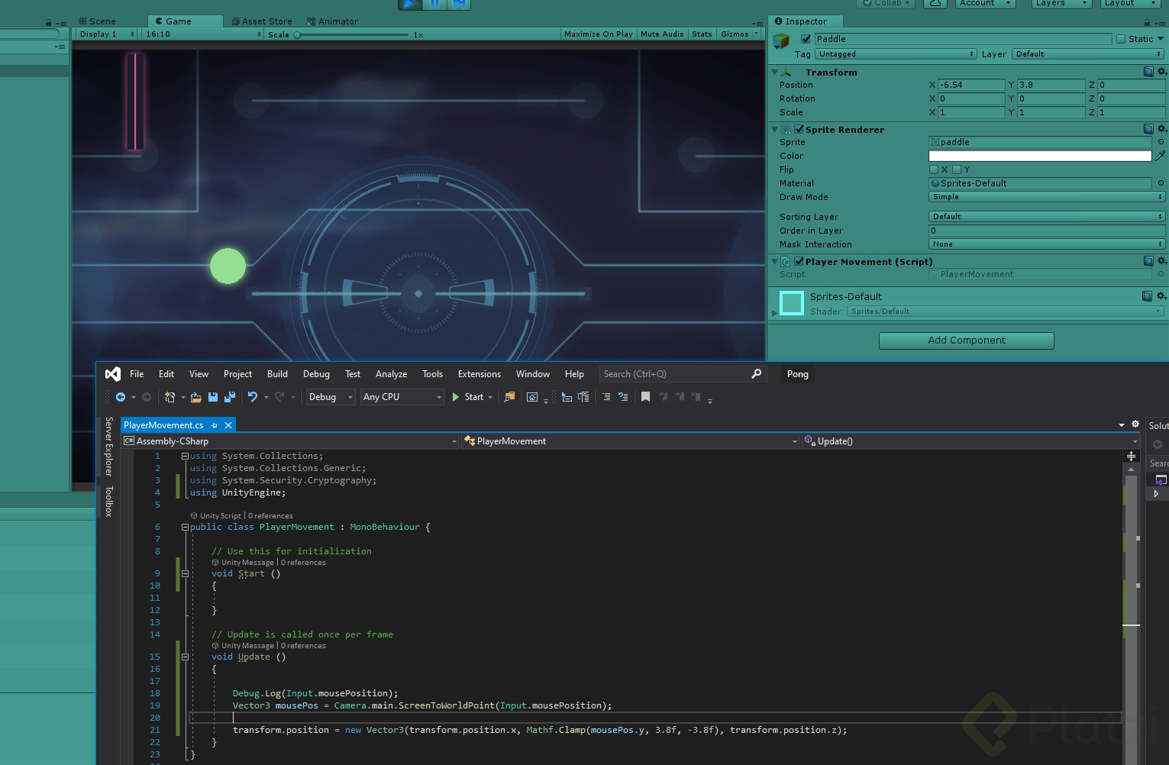Pin the PlayerMovement.cs tab
Viewport: 1169px width, 765px height.
click(x=215, y=425)
